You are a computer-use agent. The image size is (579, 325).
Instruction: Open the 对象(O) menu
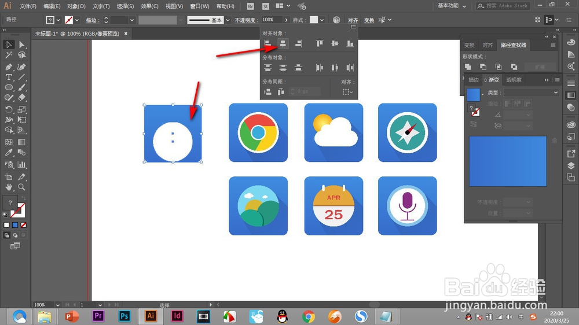tap(76, 6)
